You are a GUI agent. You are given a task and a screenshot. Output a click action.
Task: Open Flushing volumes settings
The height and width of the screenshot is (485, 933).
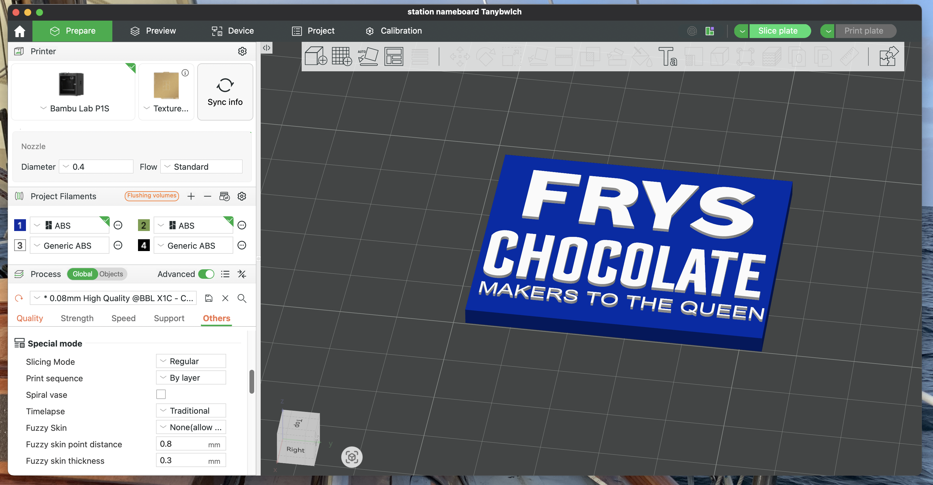click(152, 196)
